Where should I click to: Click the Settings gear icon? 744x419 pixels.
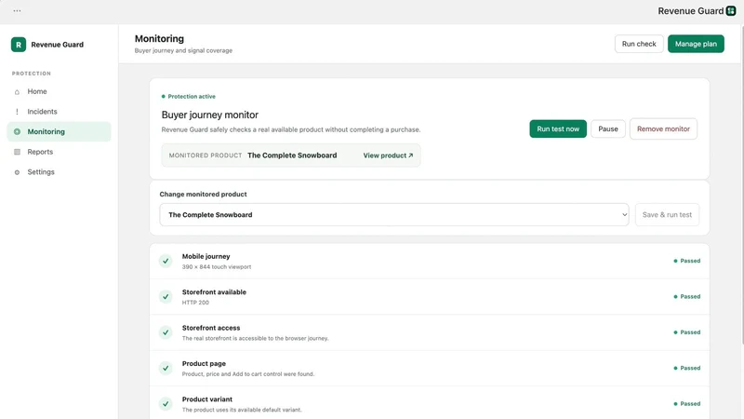coord(17,172)
